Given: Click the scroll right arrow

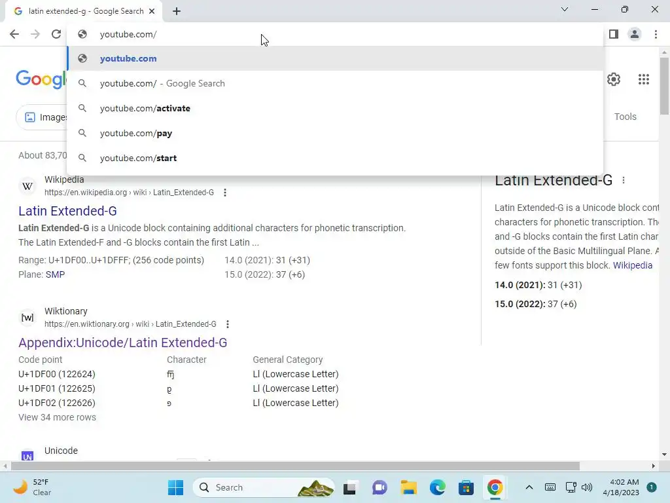Looking at the screenshot, I should point(654,466).
